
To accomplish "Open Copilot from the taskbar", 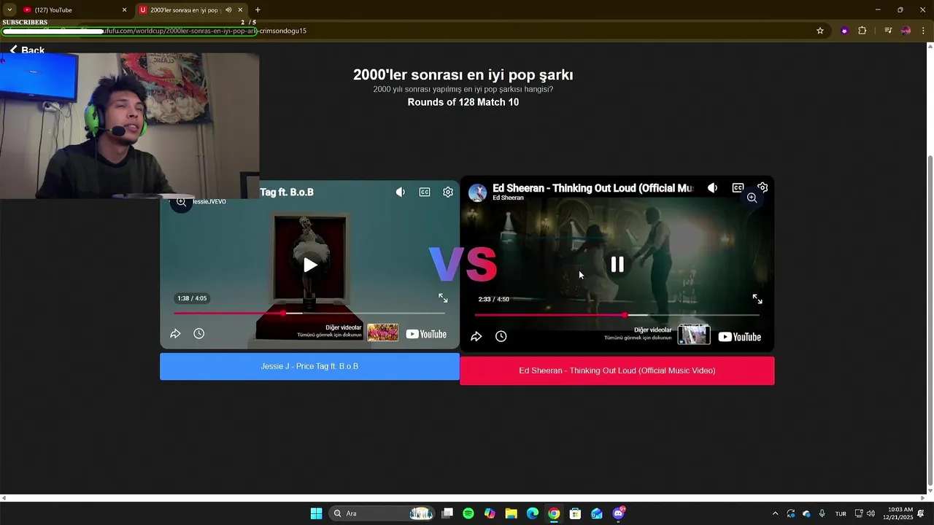I will (490, 513).
